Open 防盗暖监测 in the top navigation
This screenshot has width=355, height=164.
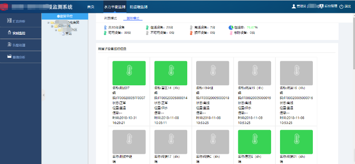click(x=138, y=7)
